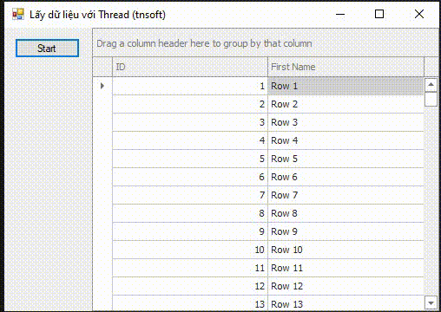The width and height of the screenshot is (441, 312).
Task: Close the Thread data window
Action: click(419, 14)
